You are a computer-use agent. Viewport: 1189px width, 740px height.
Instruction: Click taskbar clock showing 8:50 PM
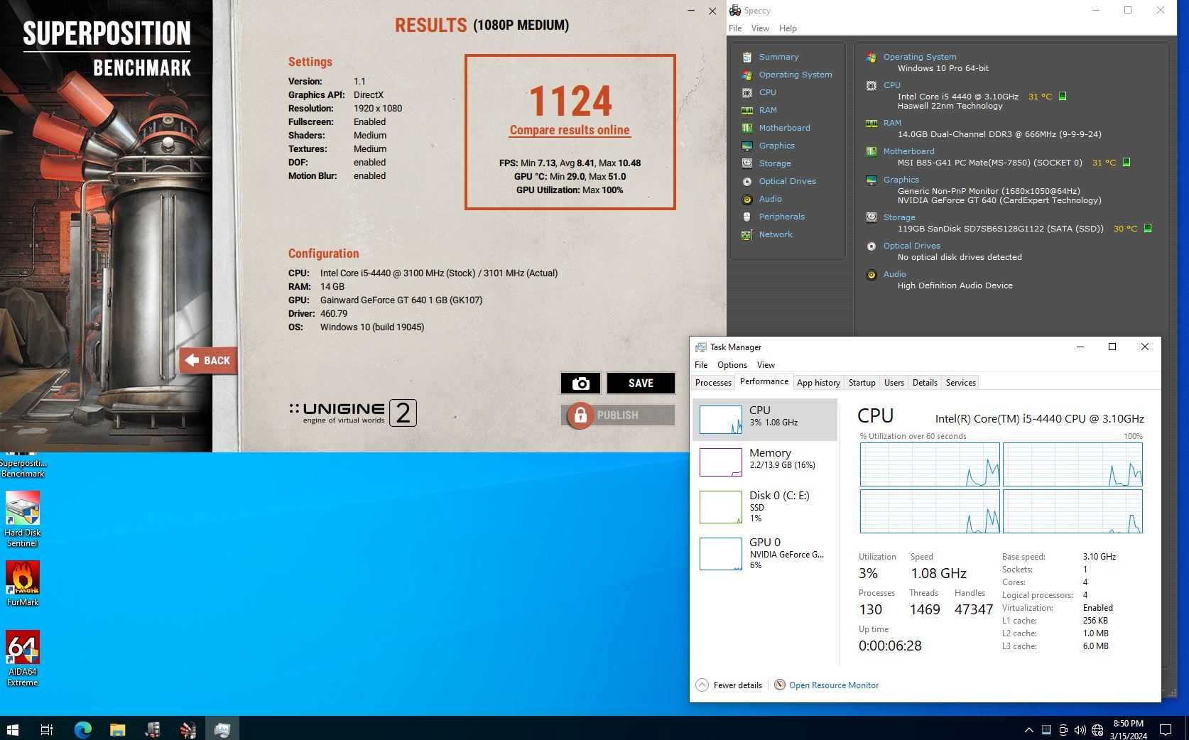(x=1129, y=729)
